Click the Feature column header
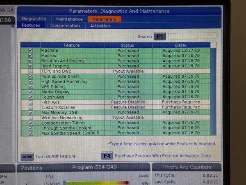Screen dimensions: 246x185 (72, 45)
